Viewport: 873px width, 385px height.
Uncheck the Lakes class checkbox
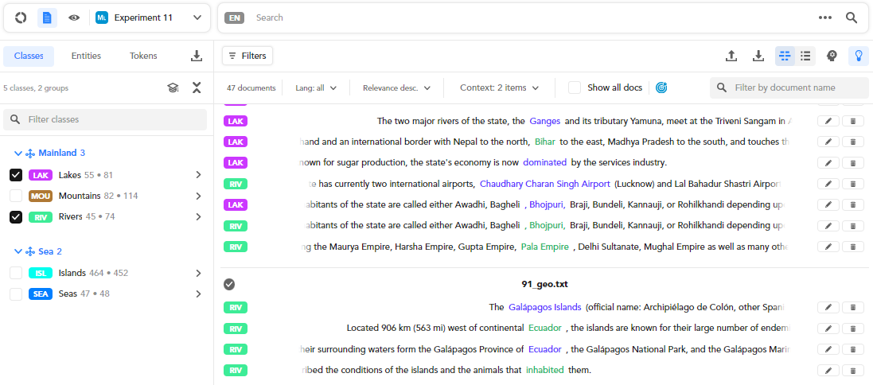point(16,175)
